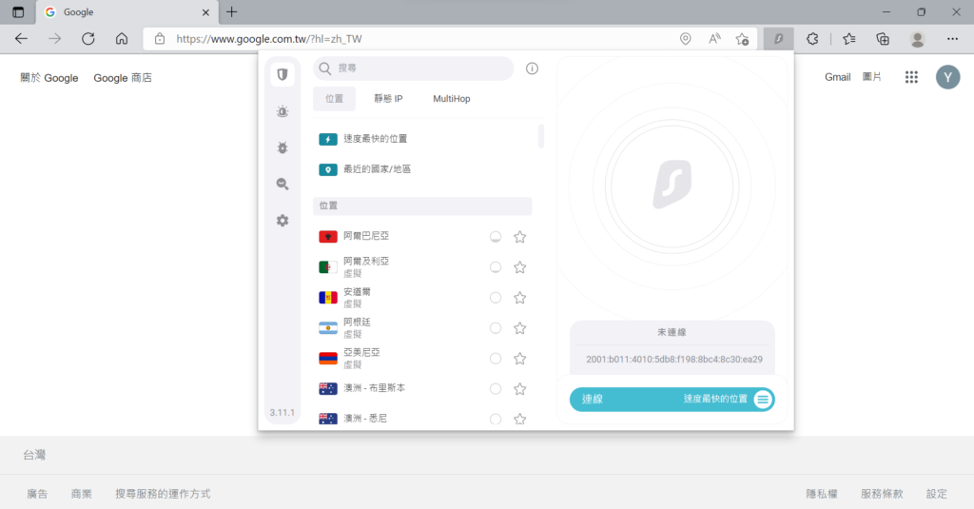Select the 亞美尼亞 location row
This screenshot has width=974, height=509.
coord(422,359)
